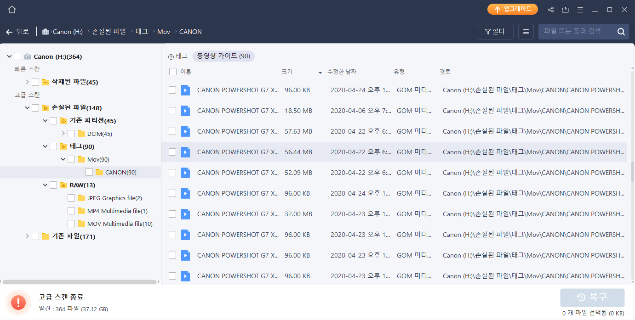The width and height of the screenshot is (635, 320).
Task: Collapse the 태그(90) node
Action: point(45,146)
